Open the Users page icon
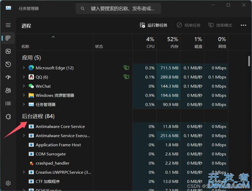This screenshot has width=252, height=191. coord(8,90)
